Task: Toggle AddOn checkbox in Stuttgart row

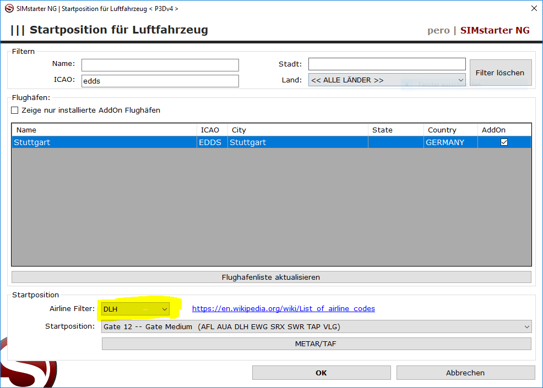Action: click(503, 142)
